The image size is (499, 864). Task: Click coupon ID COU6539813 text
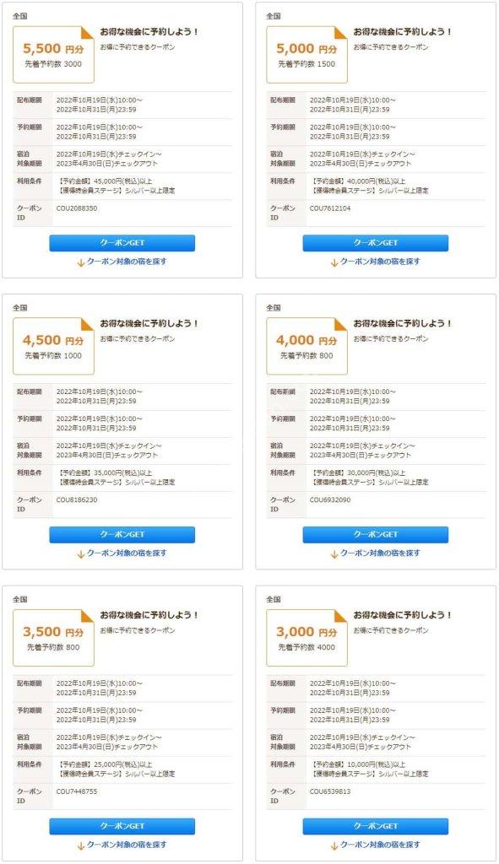click(330, 791)
